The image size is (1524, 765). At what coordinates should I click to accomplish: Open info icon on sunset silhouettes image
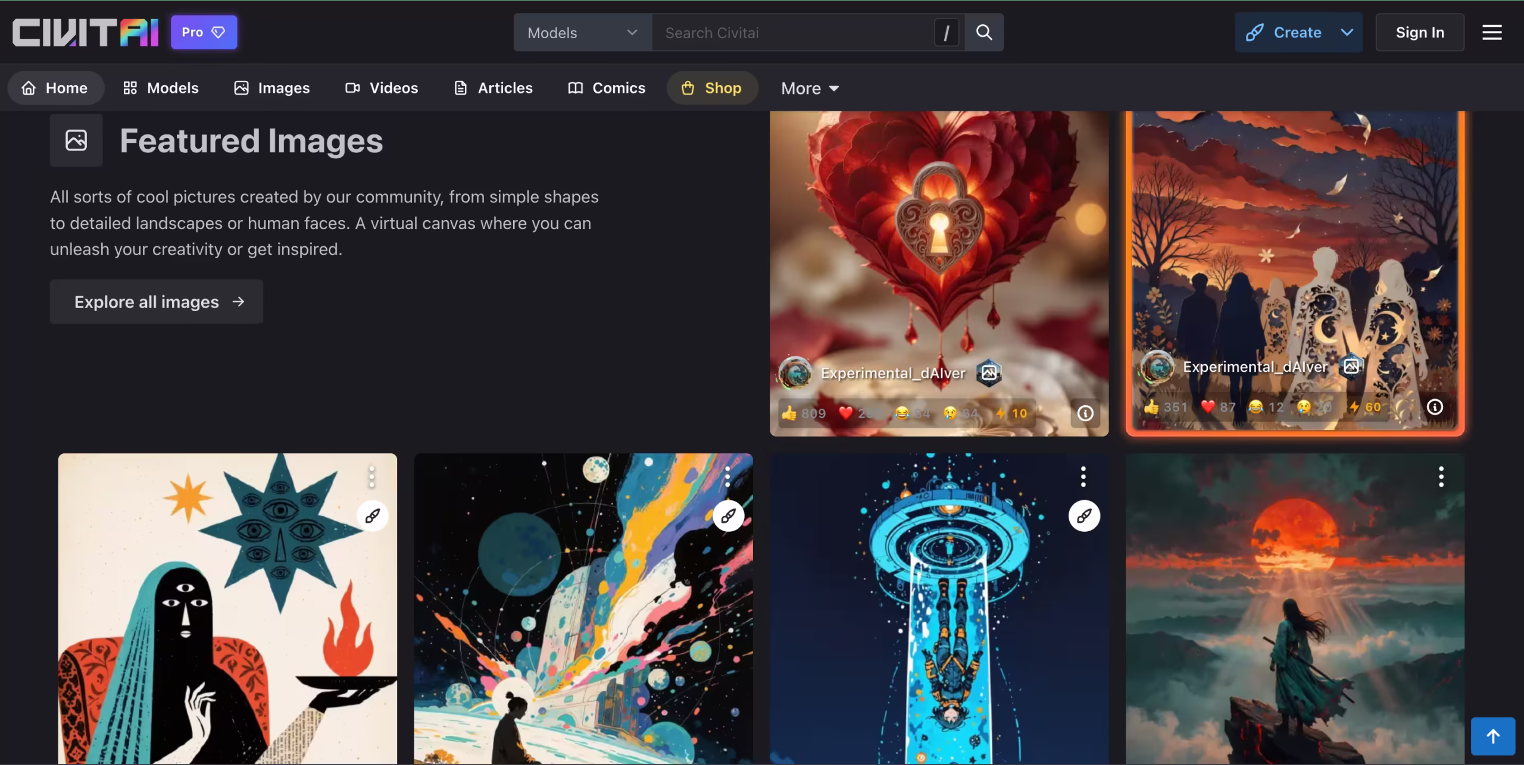(1435, 407)
